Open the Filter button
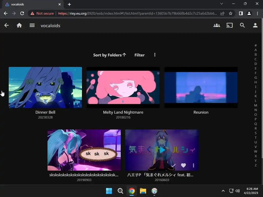The image size is (263, 197). 139,55
